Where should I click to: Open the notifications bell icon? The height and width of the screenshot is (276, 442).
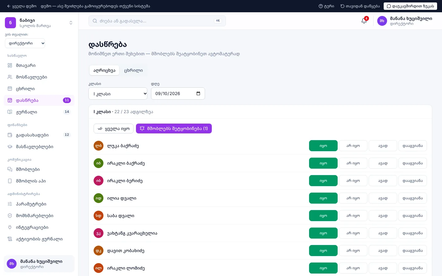tap(364, 21)
